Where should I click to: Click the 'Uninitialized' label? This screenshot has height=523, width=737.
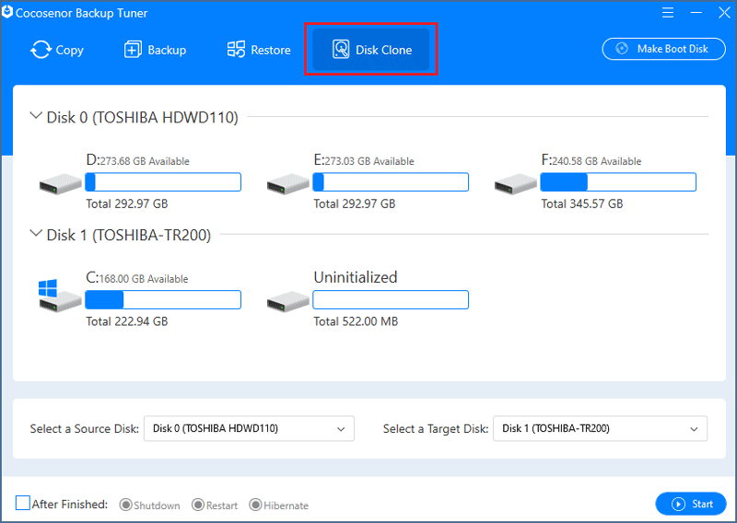(356, 277)
